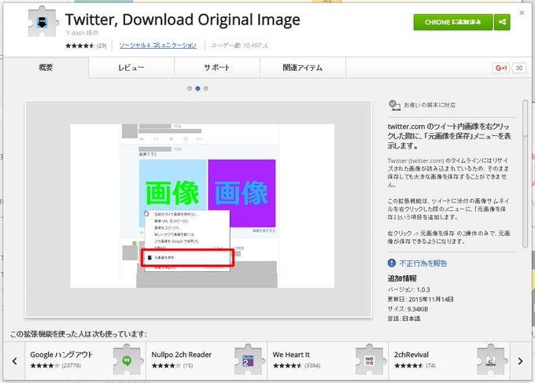Click the 2chRevival star rating

(409, 366)
